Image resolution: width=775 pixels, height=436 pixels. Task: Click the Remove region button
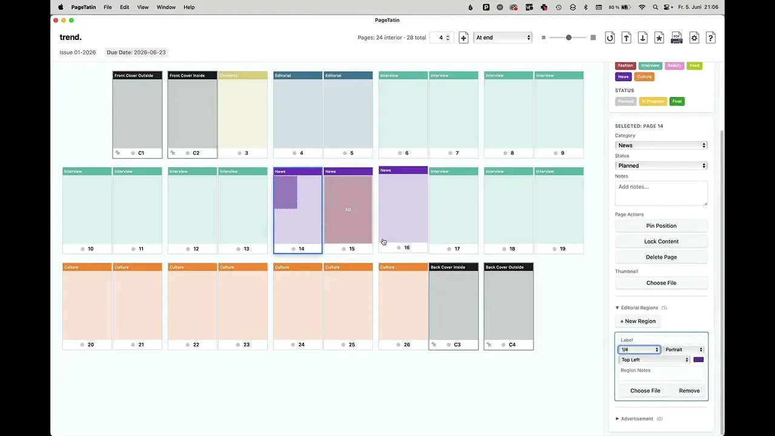689,391
